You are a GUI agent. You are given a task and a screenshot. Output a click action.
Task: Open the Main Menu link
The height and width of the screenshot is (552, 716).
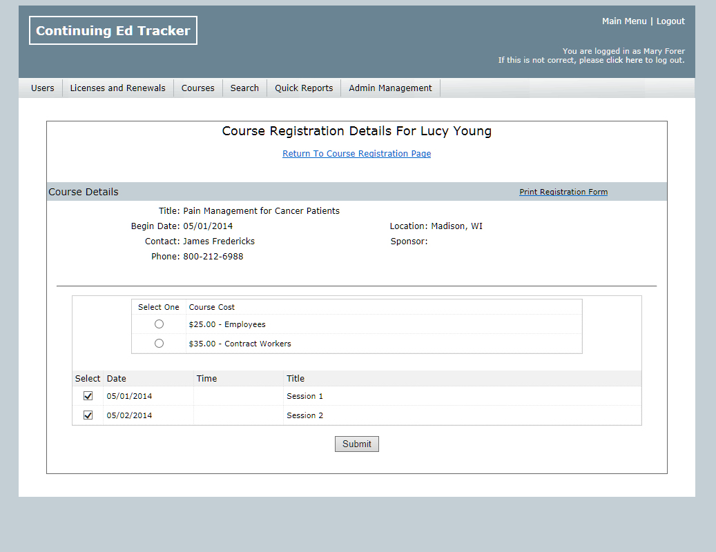623,21
